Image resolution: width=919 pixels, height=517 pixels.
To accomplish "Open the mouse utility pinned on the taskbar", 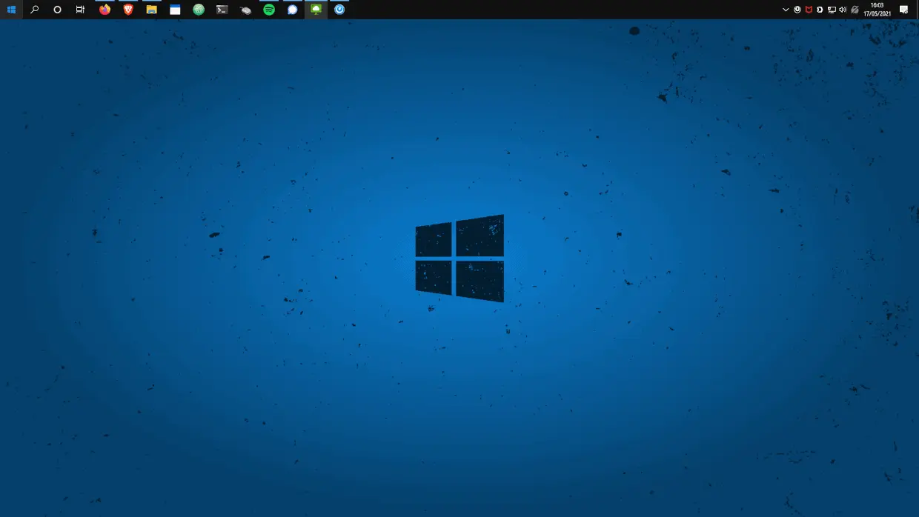I will point(245,10).
